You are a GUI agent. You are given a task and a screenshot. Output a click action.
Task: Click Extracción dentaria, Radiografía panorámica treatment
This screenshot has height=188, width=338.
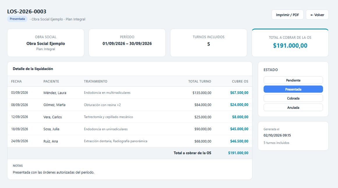click(x=116, y=141)
